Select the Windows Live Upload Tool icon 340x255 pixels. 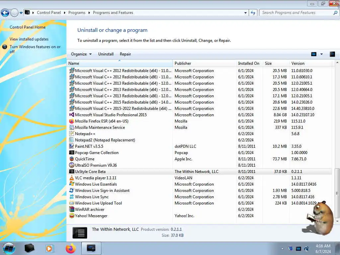point(72,203)
